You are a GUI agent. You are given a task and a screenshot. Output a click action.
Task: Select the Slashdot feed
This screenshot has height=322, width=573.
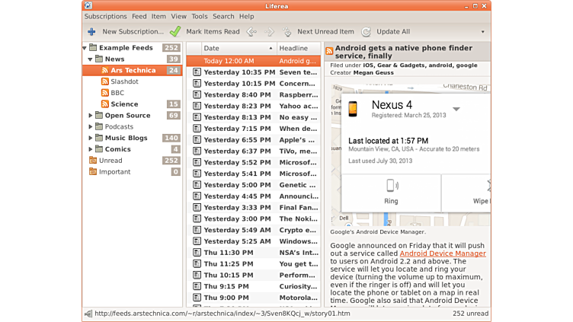124,81
